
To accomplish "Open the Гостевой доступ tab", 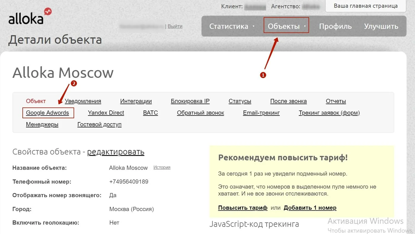I will click(x=100, y=124).
